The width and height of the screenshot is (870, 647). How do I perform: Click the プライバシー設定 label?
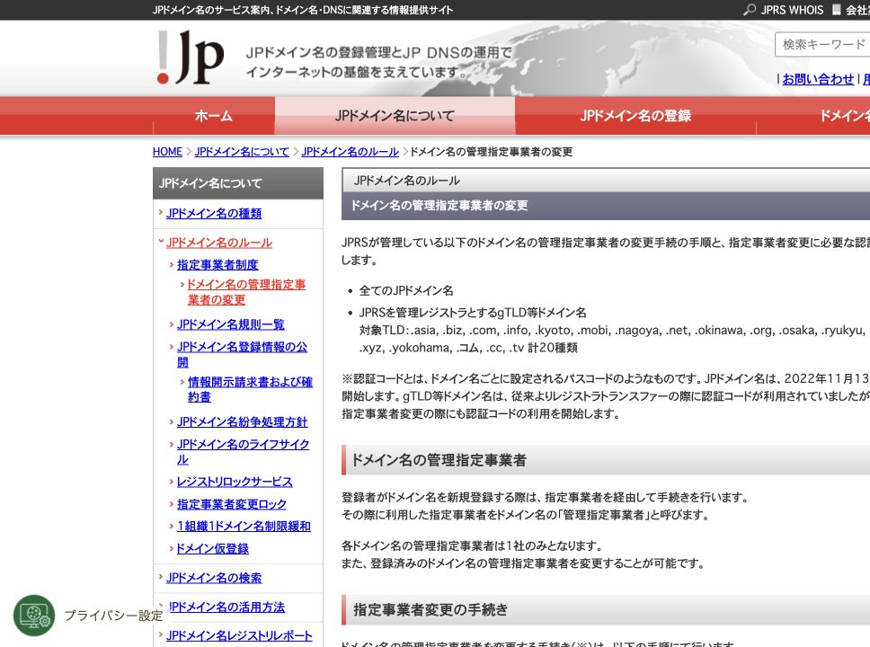113,616
